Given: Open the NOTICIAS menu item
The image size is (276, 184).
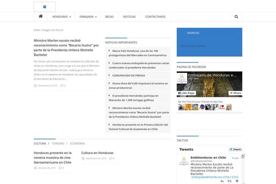Looking at the screenshot, I should [x=129, y=17].
